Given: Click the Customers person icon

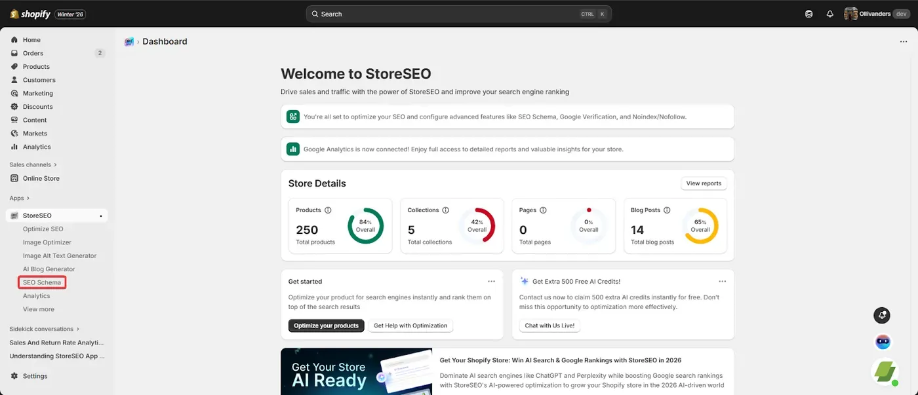Looking at the screenshot, I should (14, 80).
